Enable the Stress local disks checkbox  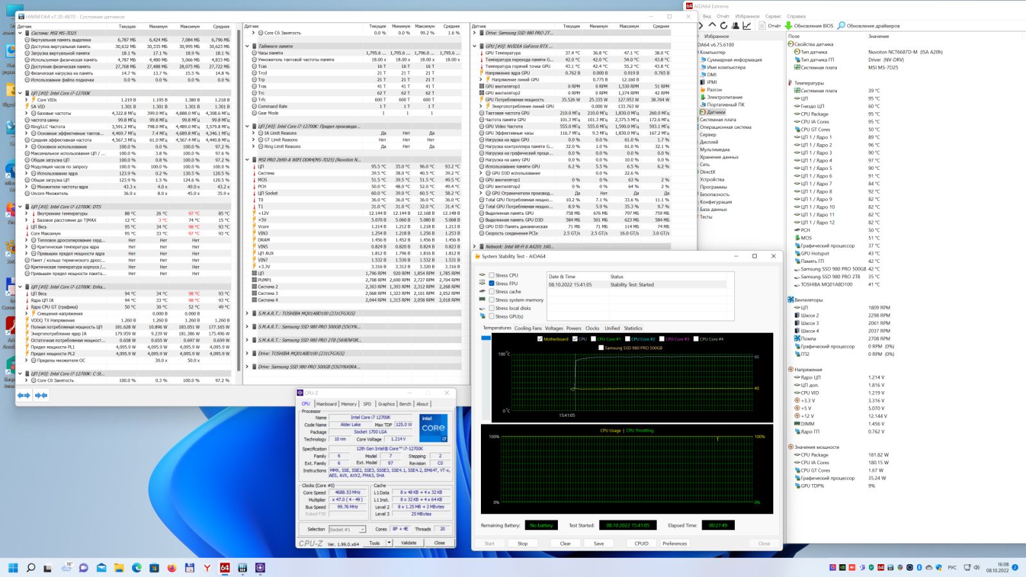click(491, 308)
